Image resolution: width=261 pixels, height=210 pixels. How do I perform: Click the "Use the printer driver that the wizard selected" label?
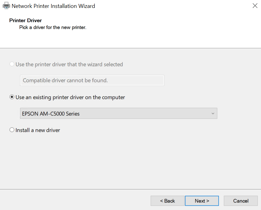click(69, 65)
